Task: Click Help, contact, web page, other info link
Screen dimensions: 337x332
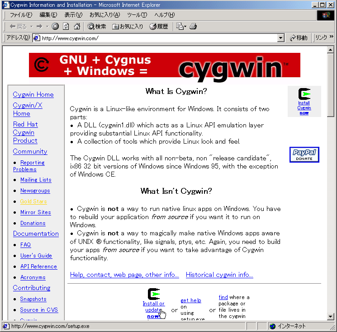Action: click(x=124, y=275)
